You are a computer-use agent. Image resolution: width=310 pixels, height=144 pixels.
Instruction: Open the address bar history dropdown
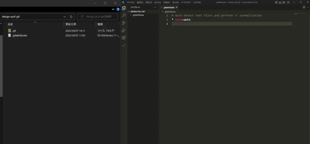point(64,17)
